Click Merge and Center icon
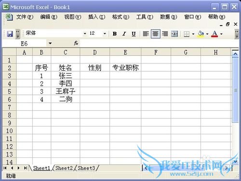Screen dimensions: 241x181 click(x=174, y=34)
